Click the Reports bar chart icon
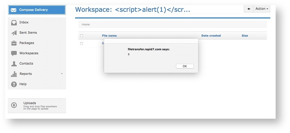The width and height of the screenshot is (290, 133). tap(14, 74)
